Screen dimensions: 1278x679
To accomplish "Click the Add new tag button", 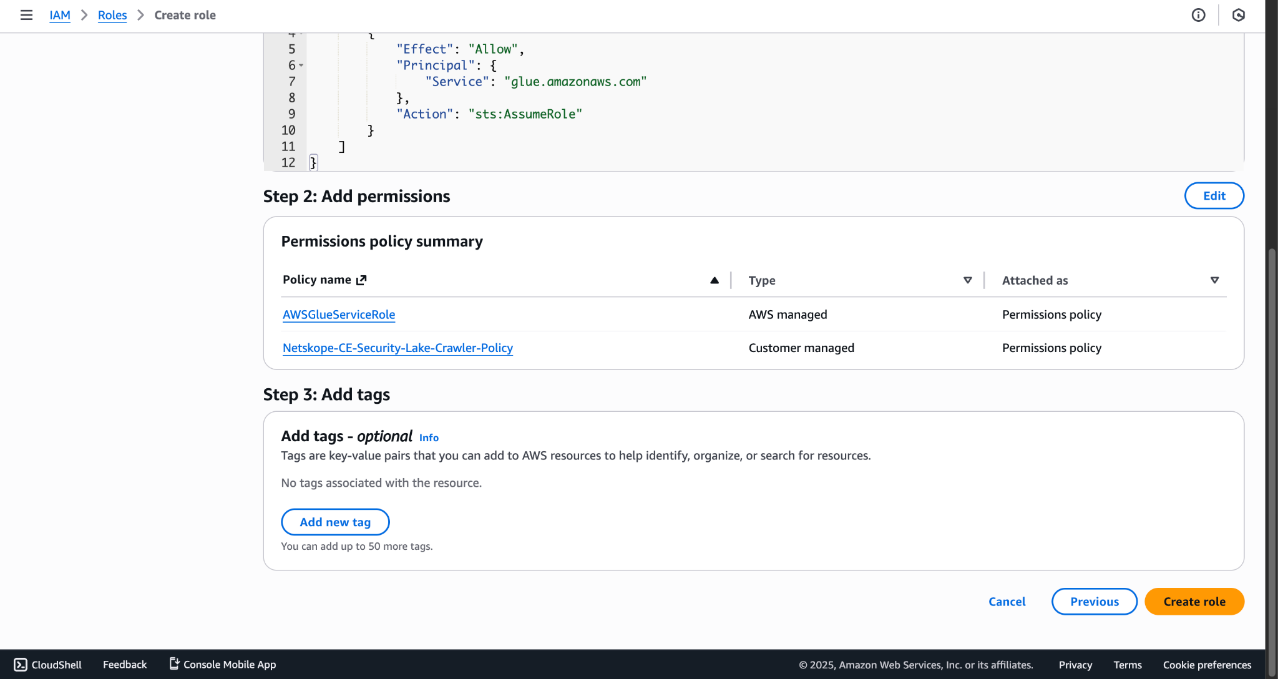I will pos(335,522).
